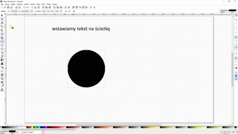
Task: Open the units dropdown next to Ry
Action: (32, 11)
